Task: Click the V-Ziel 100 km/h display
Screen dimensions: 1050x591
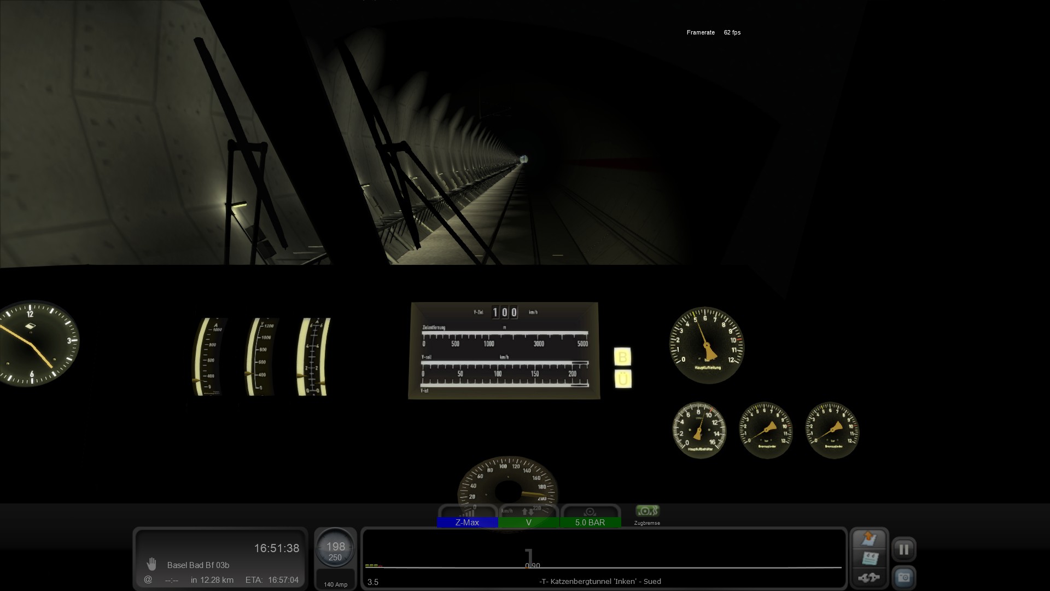Action: (x=504, y=312)
